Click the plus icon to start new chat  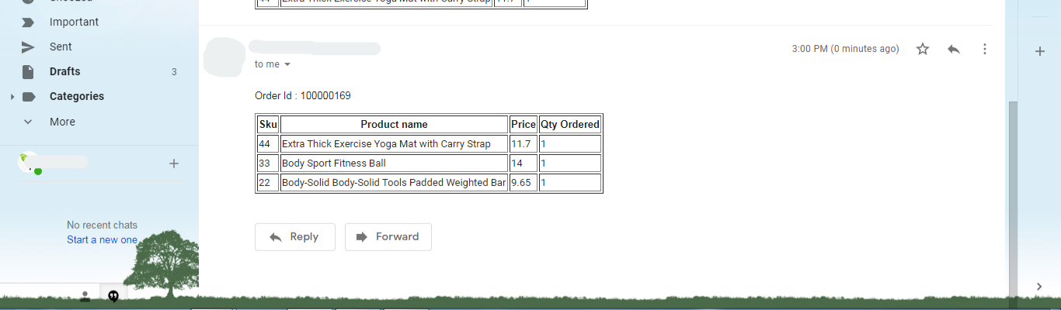tap(174, 164)
